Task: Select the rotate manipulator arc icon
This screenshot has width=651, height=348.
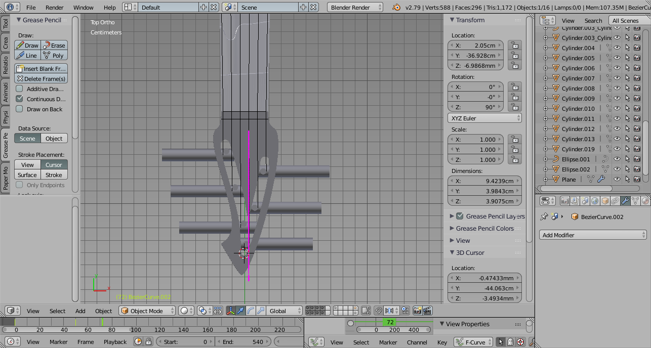Action: pos(251,311)
